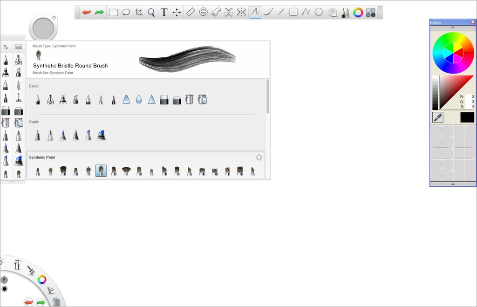Open the Synthetic Paint brush set options circle

(259, 157)
